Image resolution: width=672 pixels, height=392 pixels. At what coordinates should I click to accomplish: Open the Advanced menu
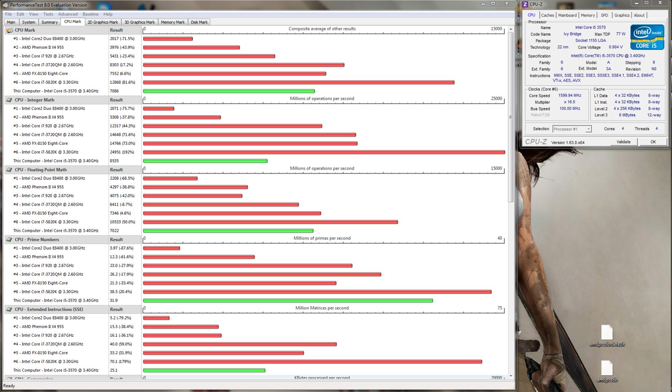68,14
